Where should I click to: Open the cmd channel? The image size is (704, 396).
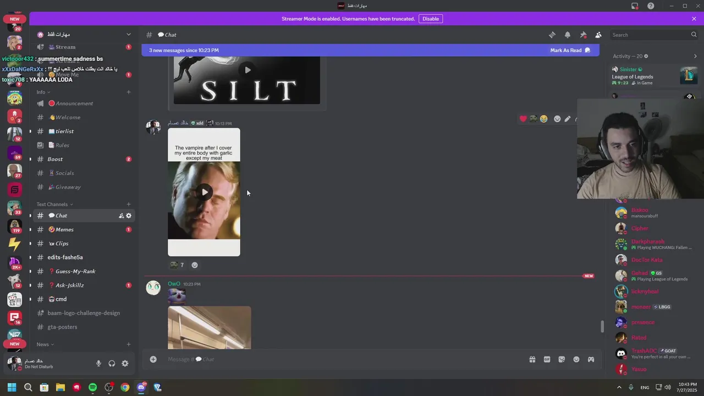coord(84,299)
